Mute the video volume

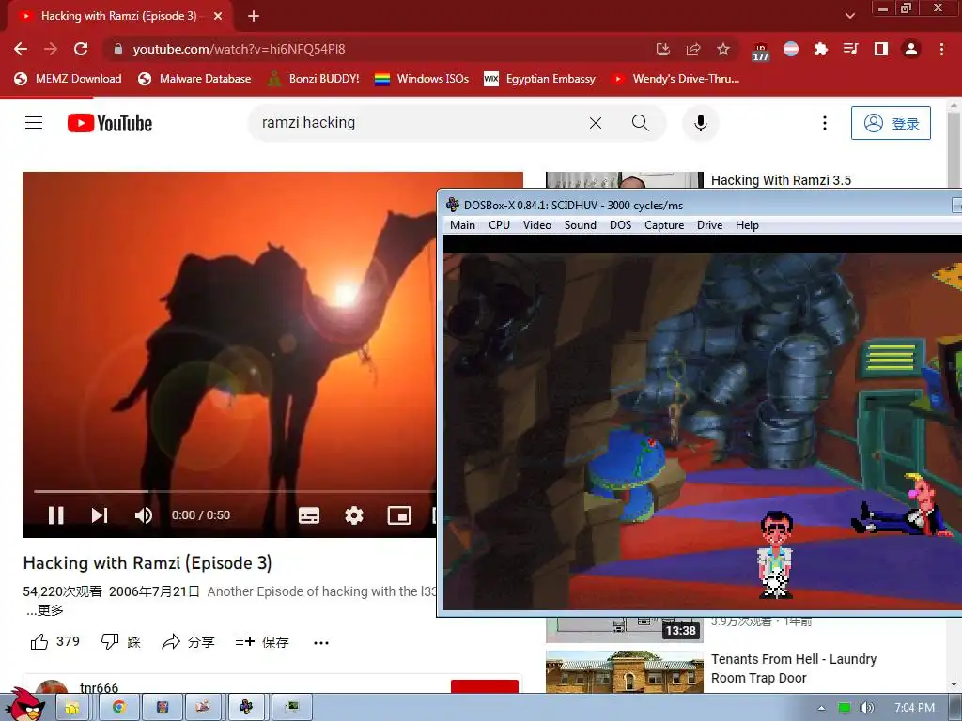click(144, 515)
